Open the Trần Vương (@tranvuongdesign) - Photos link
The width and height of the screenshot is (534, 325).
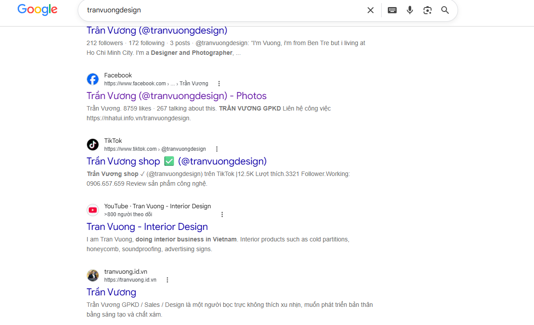click(x=177, y=96)
